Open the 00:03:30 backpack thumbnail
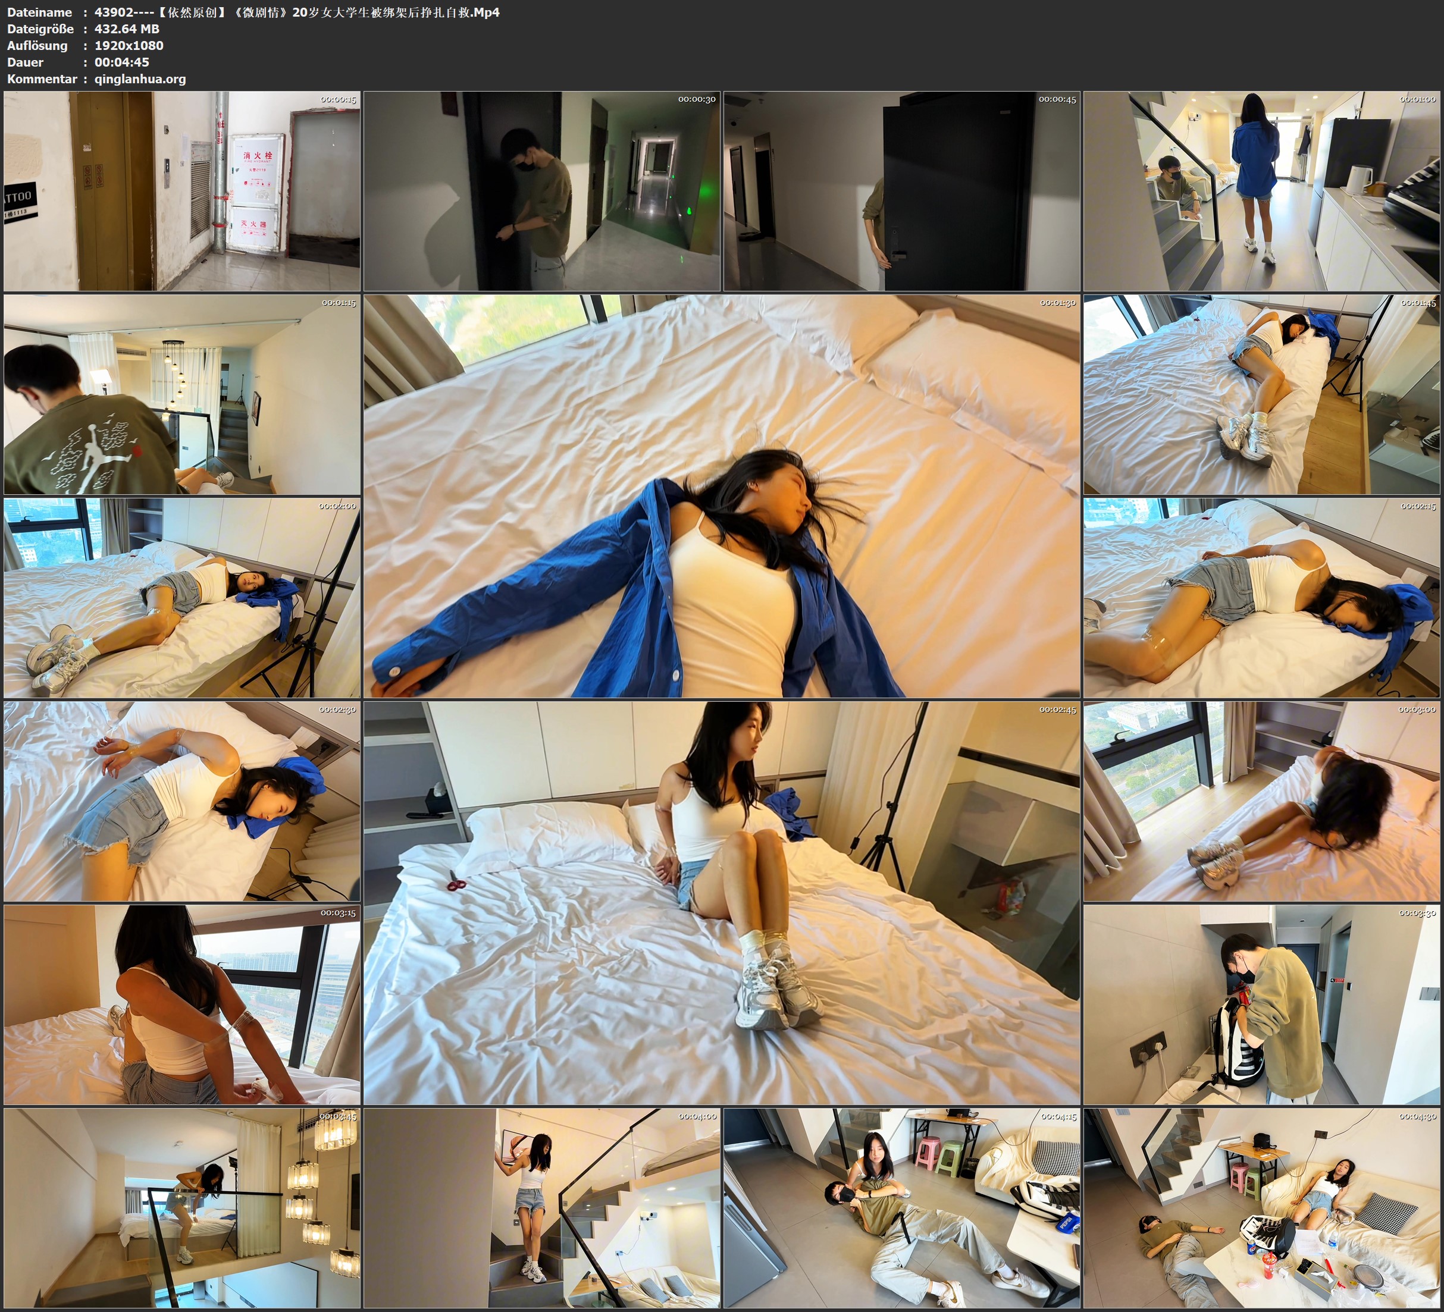The image size is (1444, 1312). coord(1261,1004)
